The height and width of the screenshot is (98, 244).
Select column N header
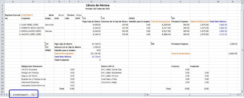pyautogui.click(x=233, y=2)
